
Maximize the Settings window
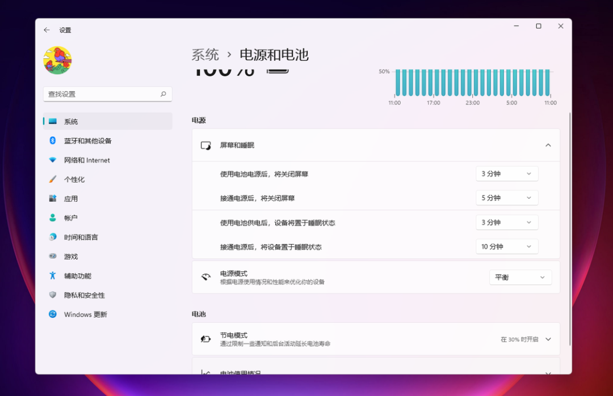(538, 26)
